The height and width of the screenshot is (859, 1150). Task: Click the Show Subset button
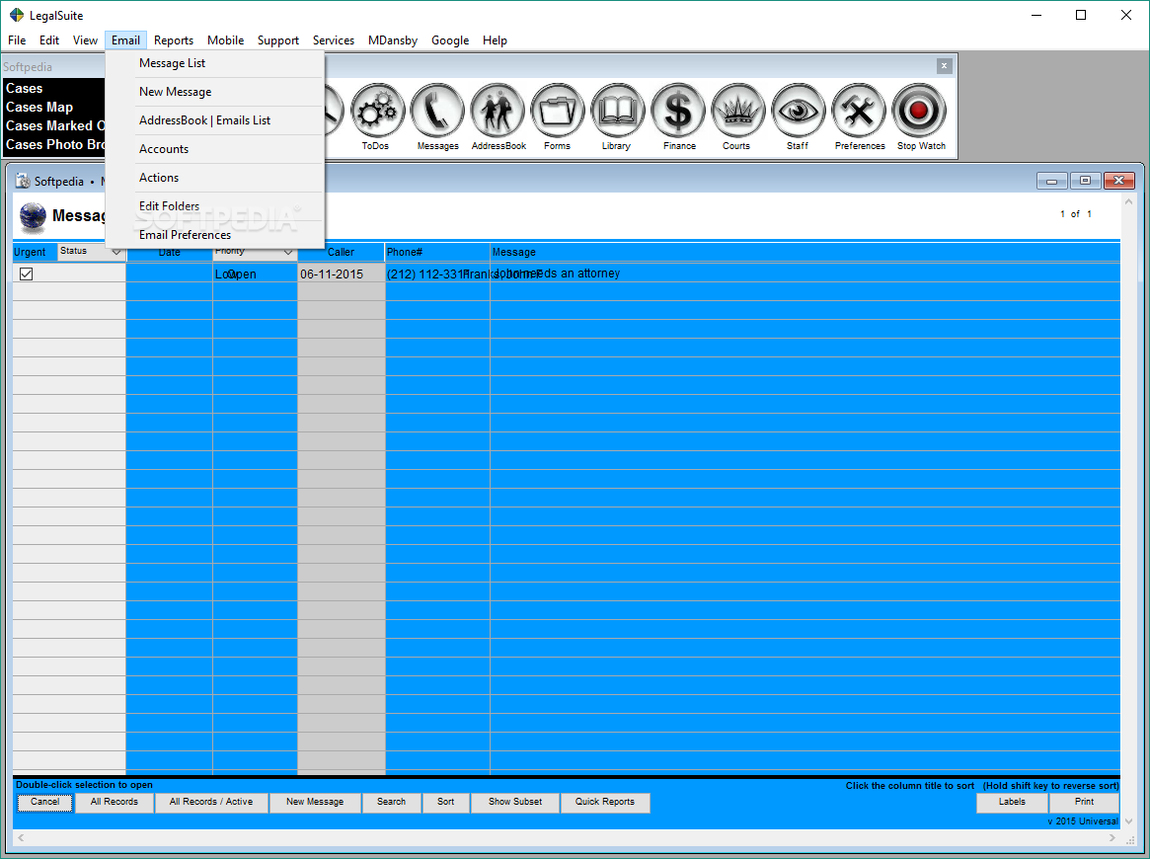(x=515, y=803)
